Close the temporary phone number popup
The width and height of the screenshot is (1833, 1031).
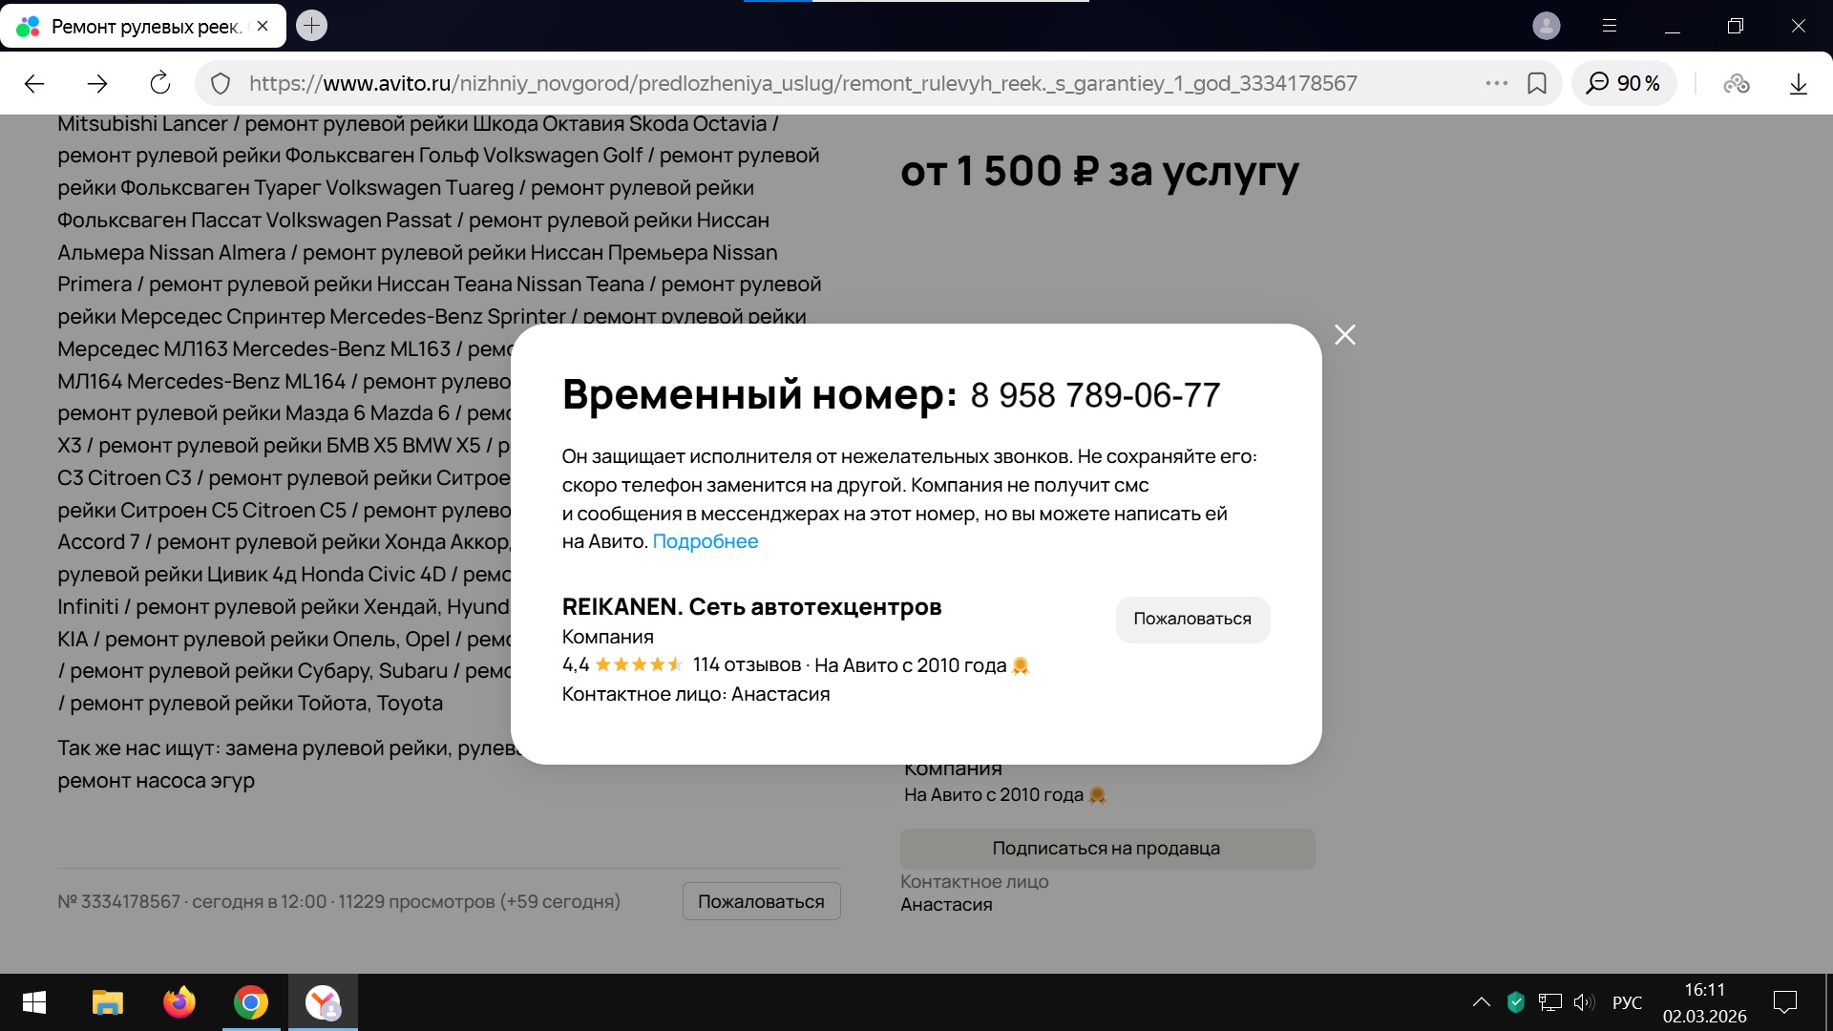[x=1344, y=335]
